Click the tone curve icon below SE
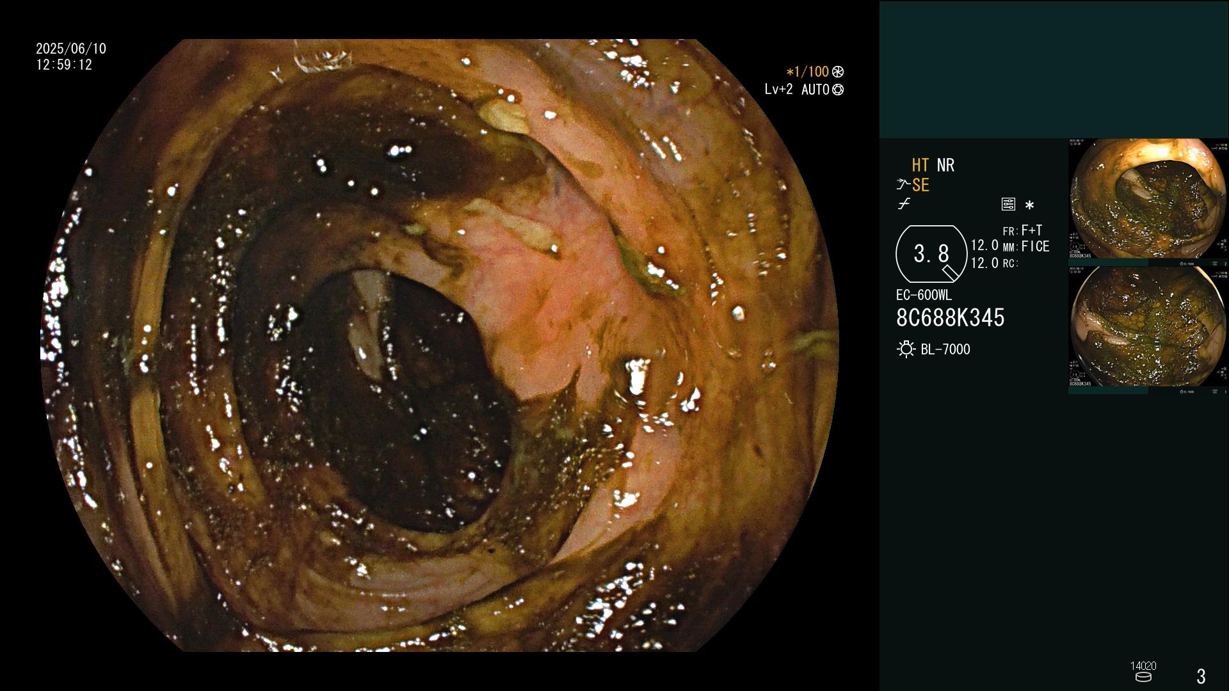Screen dimensions: 1229x691 904,204
